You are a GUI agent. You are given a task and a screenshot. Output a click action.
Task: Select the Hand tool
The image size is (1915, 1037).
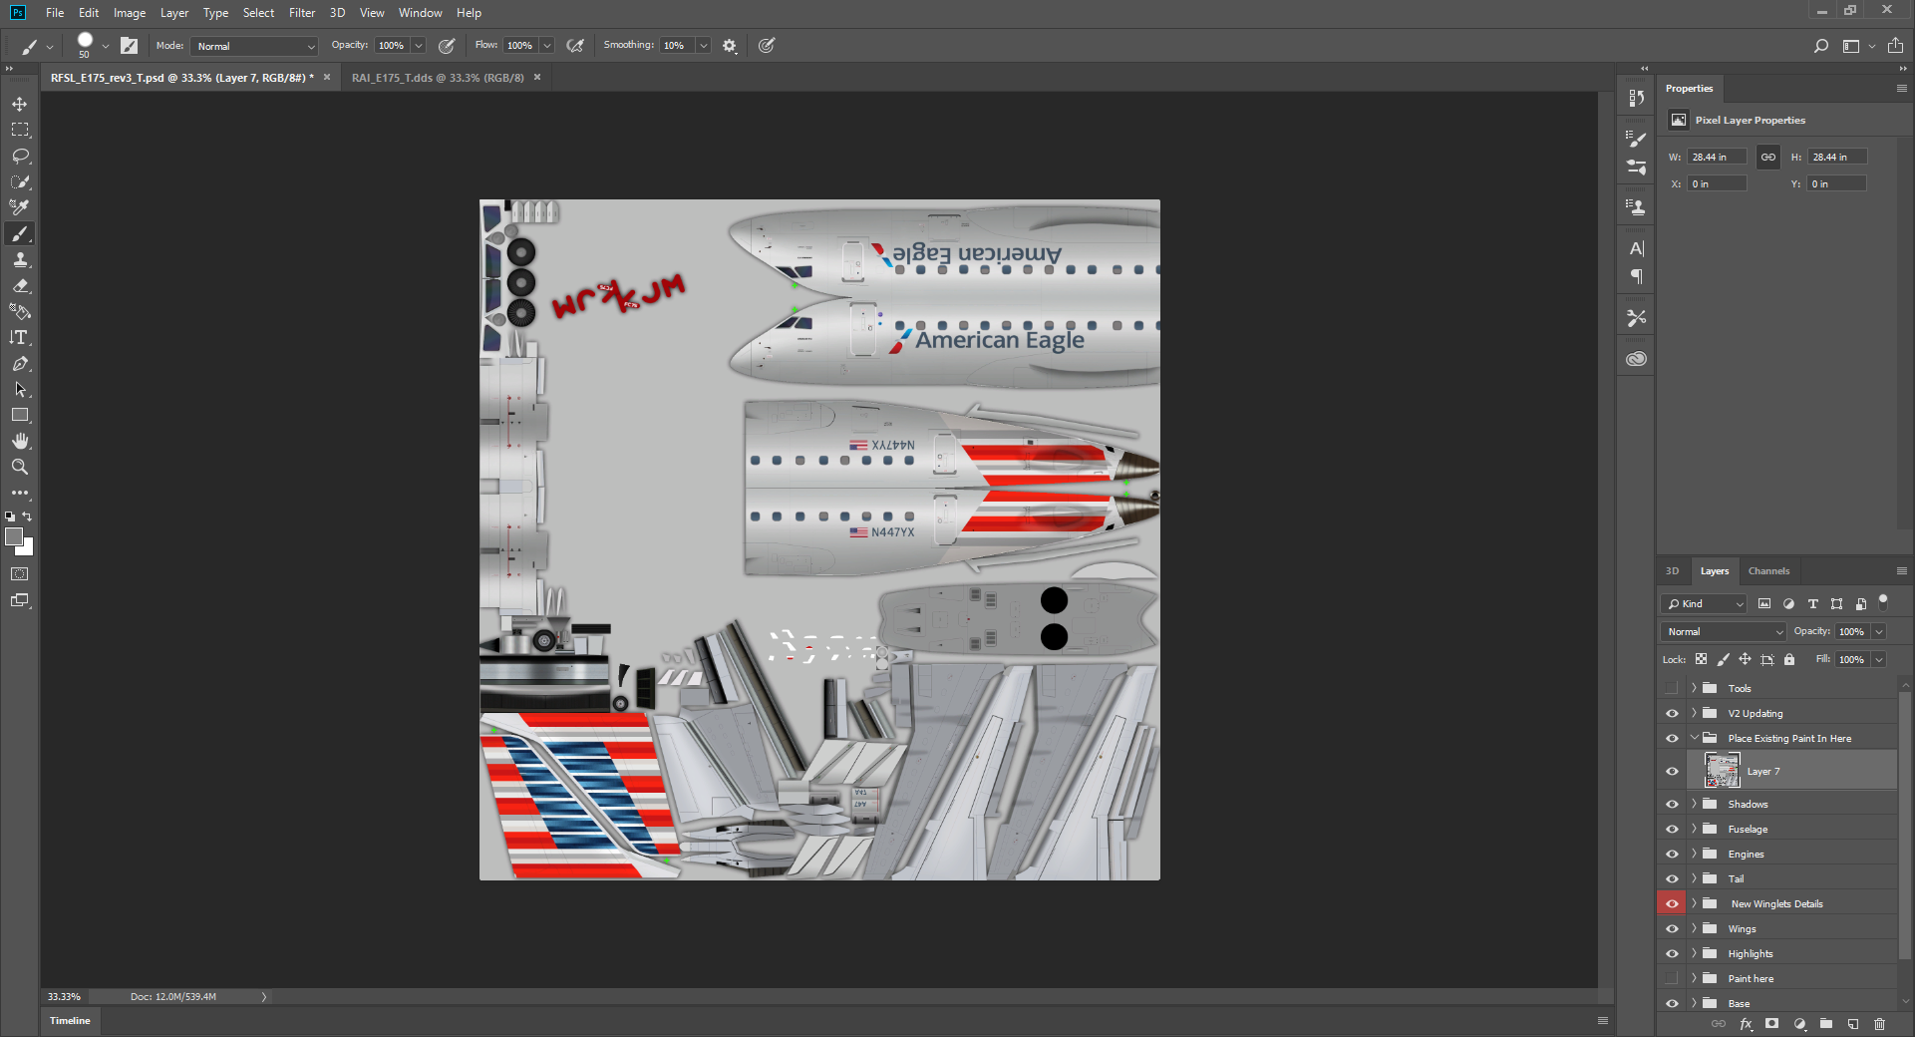(x=20, y=441)
